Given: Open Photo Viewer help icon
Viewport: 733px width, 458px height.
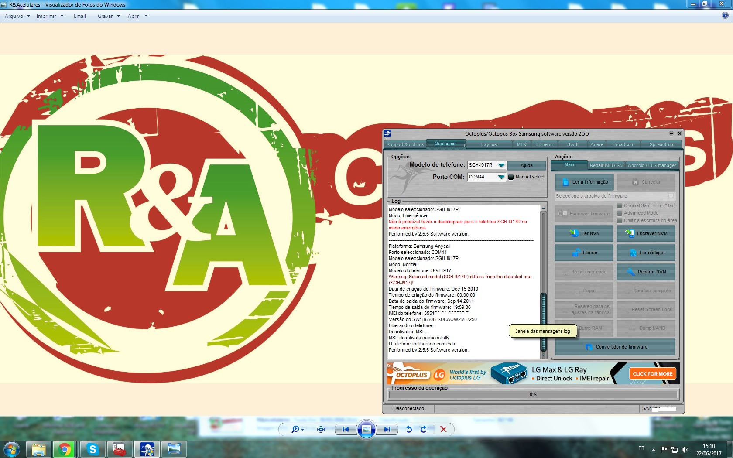Looking at the screenshot, I should pos(725,16).
